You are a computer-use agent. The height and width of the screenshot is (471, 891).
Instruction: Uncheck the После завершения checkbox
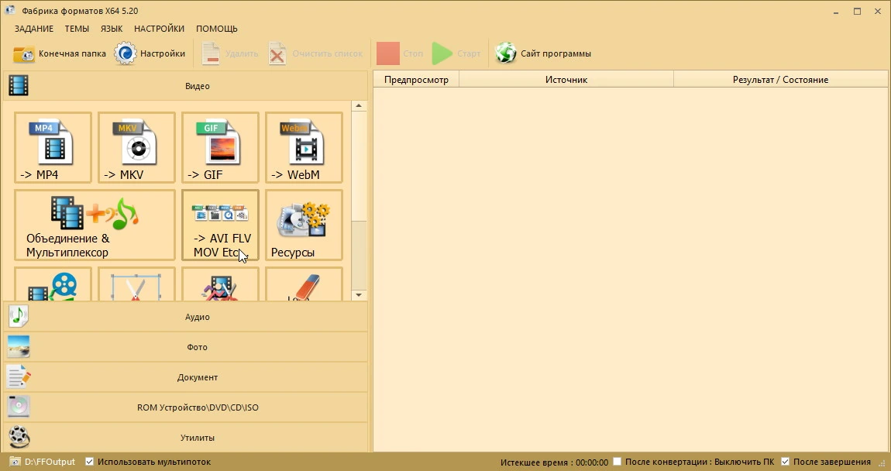[786, 462]
